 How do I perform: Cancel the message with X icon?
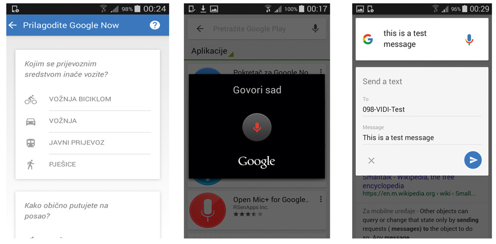pyautogui.click(x=372, y=161)
